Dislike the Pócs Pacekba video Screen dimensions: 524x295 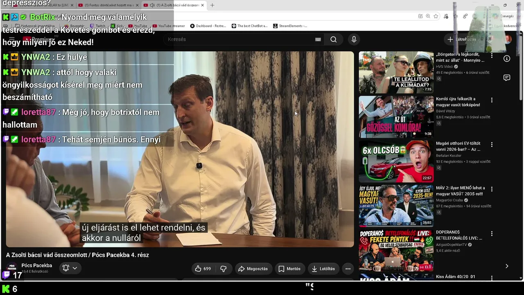coord(224,269)
